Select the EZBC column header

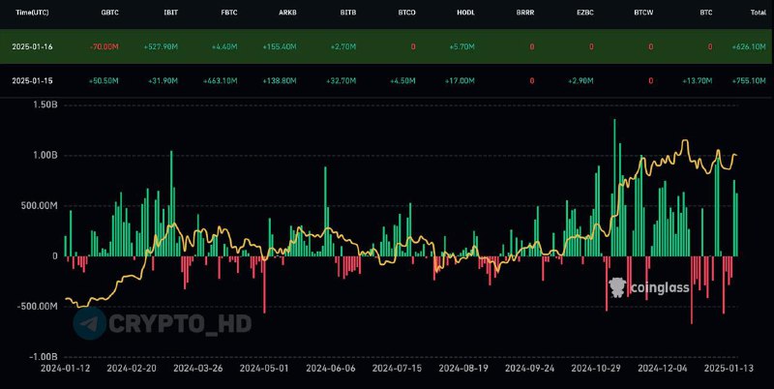pos(584,13)
